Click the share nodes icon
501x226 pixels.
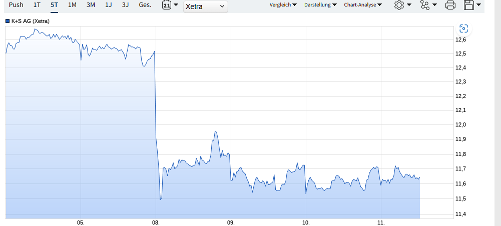(x=424, y=5)
